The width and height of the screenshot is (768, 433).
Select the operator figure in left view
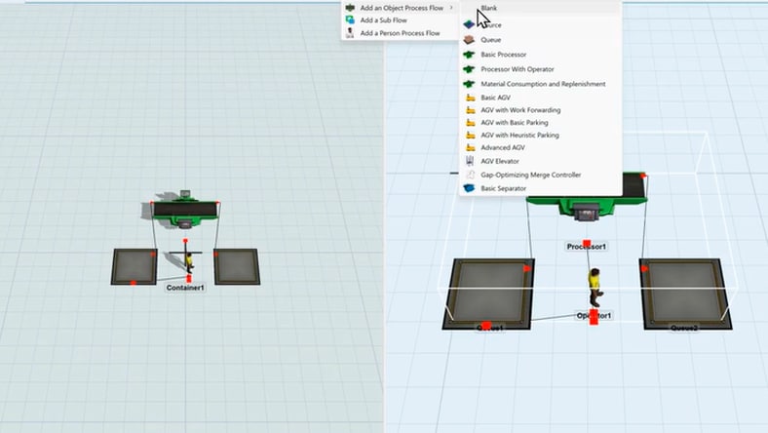click(x=189, y=263)
